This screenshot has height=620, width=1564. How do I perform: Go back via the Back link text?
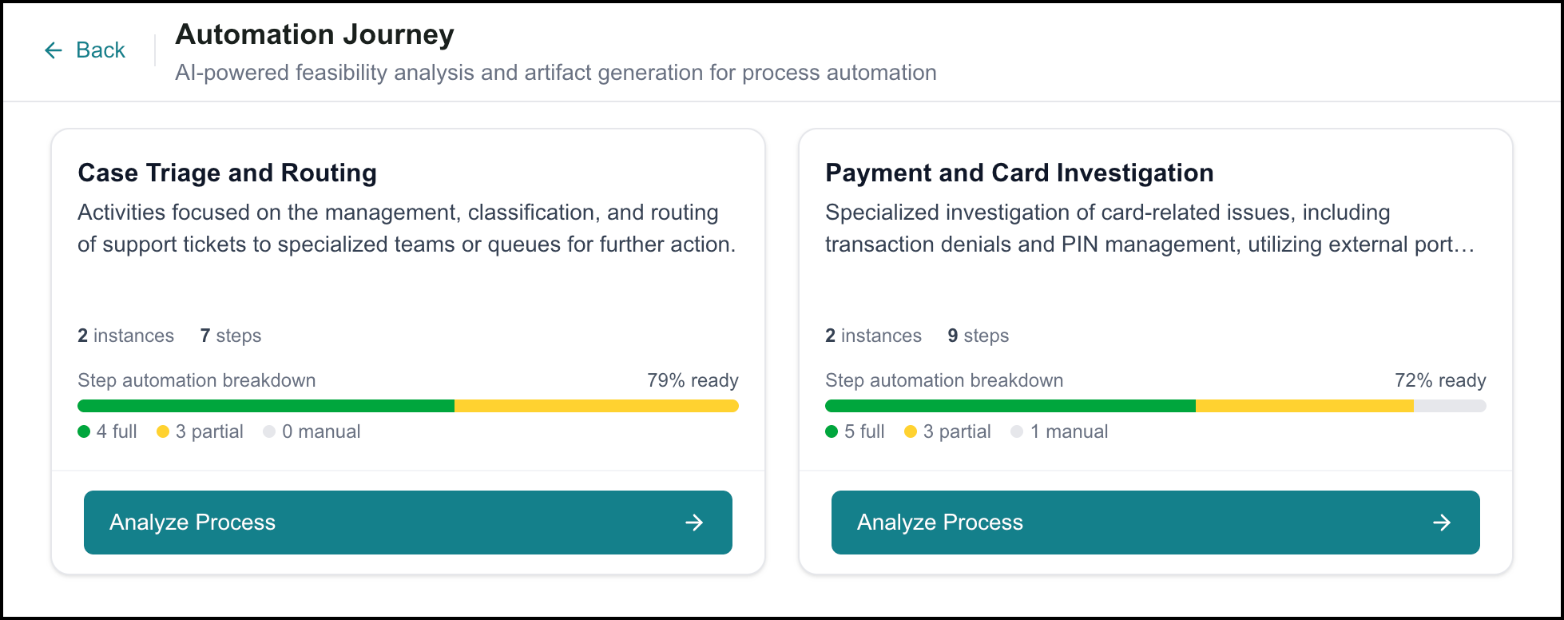101,50
